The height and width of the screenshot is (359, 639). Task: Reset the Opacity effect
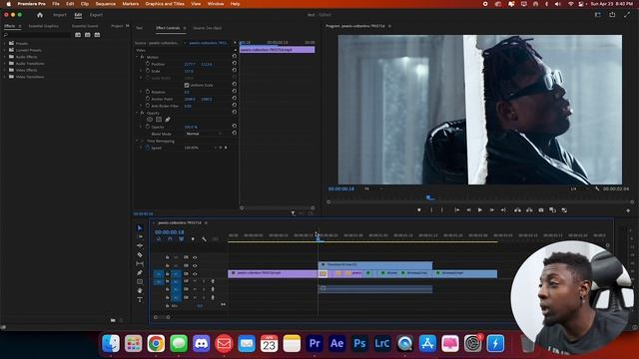click(235, 112)
